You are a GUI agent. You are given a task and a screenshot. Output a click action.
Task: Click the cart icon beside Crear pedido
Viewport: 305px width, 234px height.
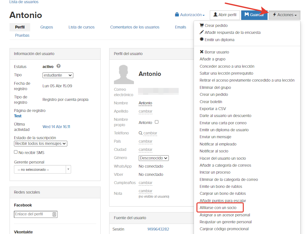202,25
